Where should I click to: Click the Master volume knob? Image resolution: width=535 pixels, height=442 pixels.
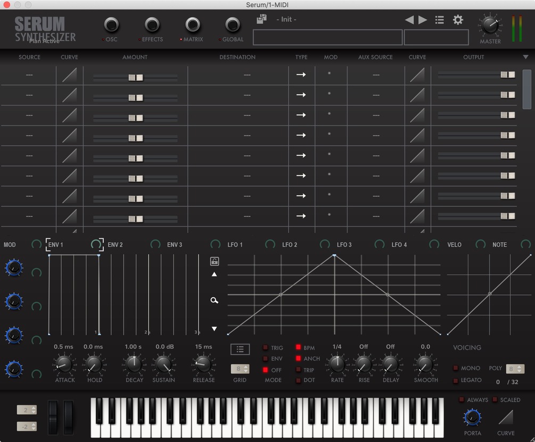pos(490,25)
